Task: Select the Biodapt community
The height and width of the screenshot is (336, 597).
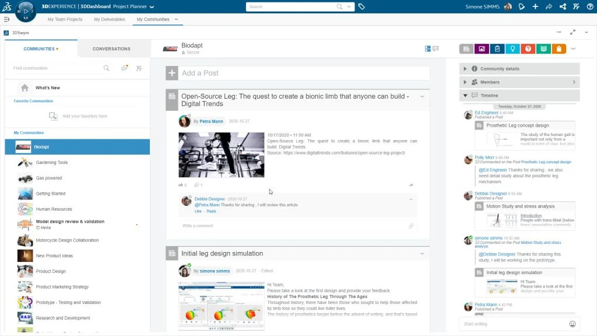Action: (78, 146)
